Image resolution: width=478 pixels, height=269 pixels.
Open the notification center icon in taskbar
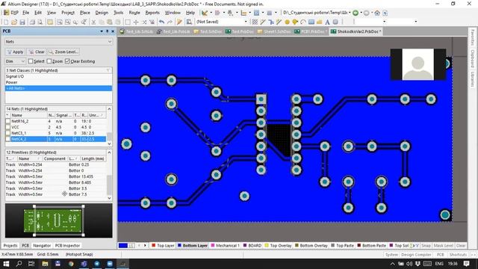466,264
